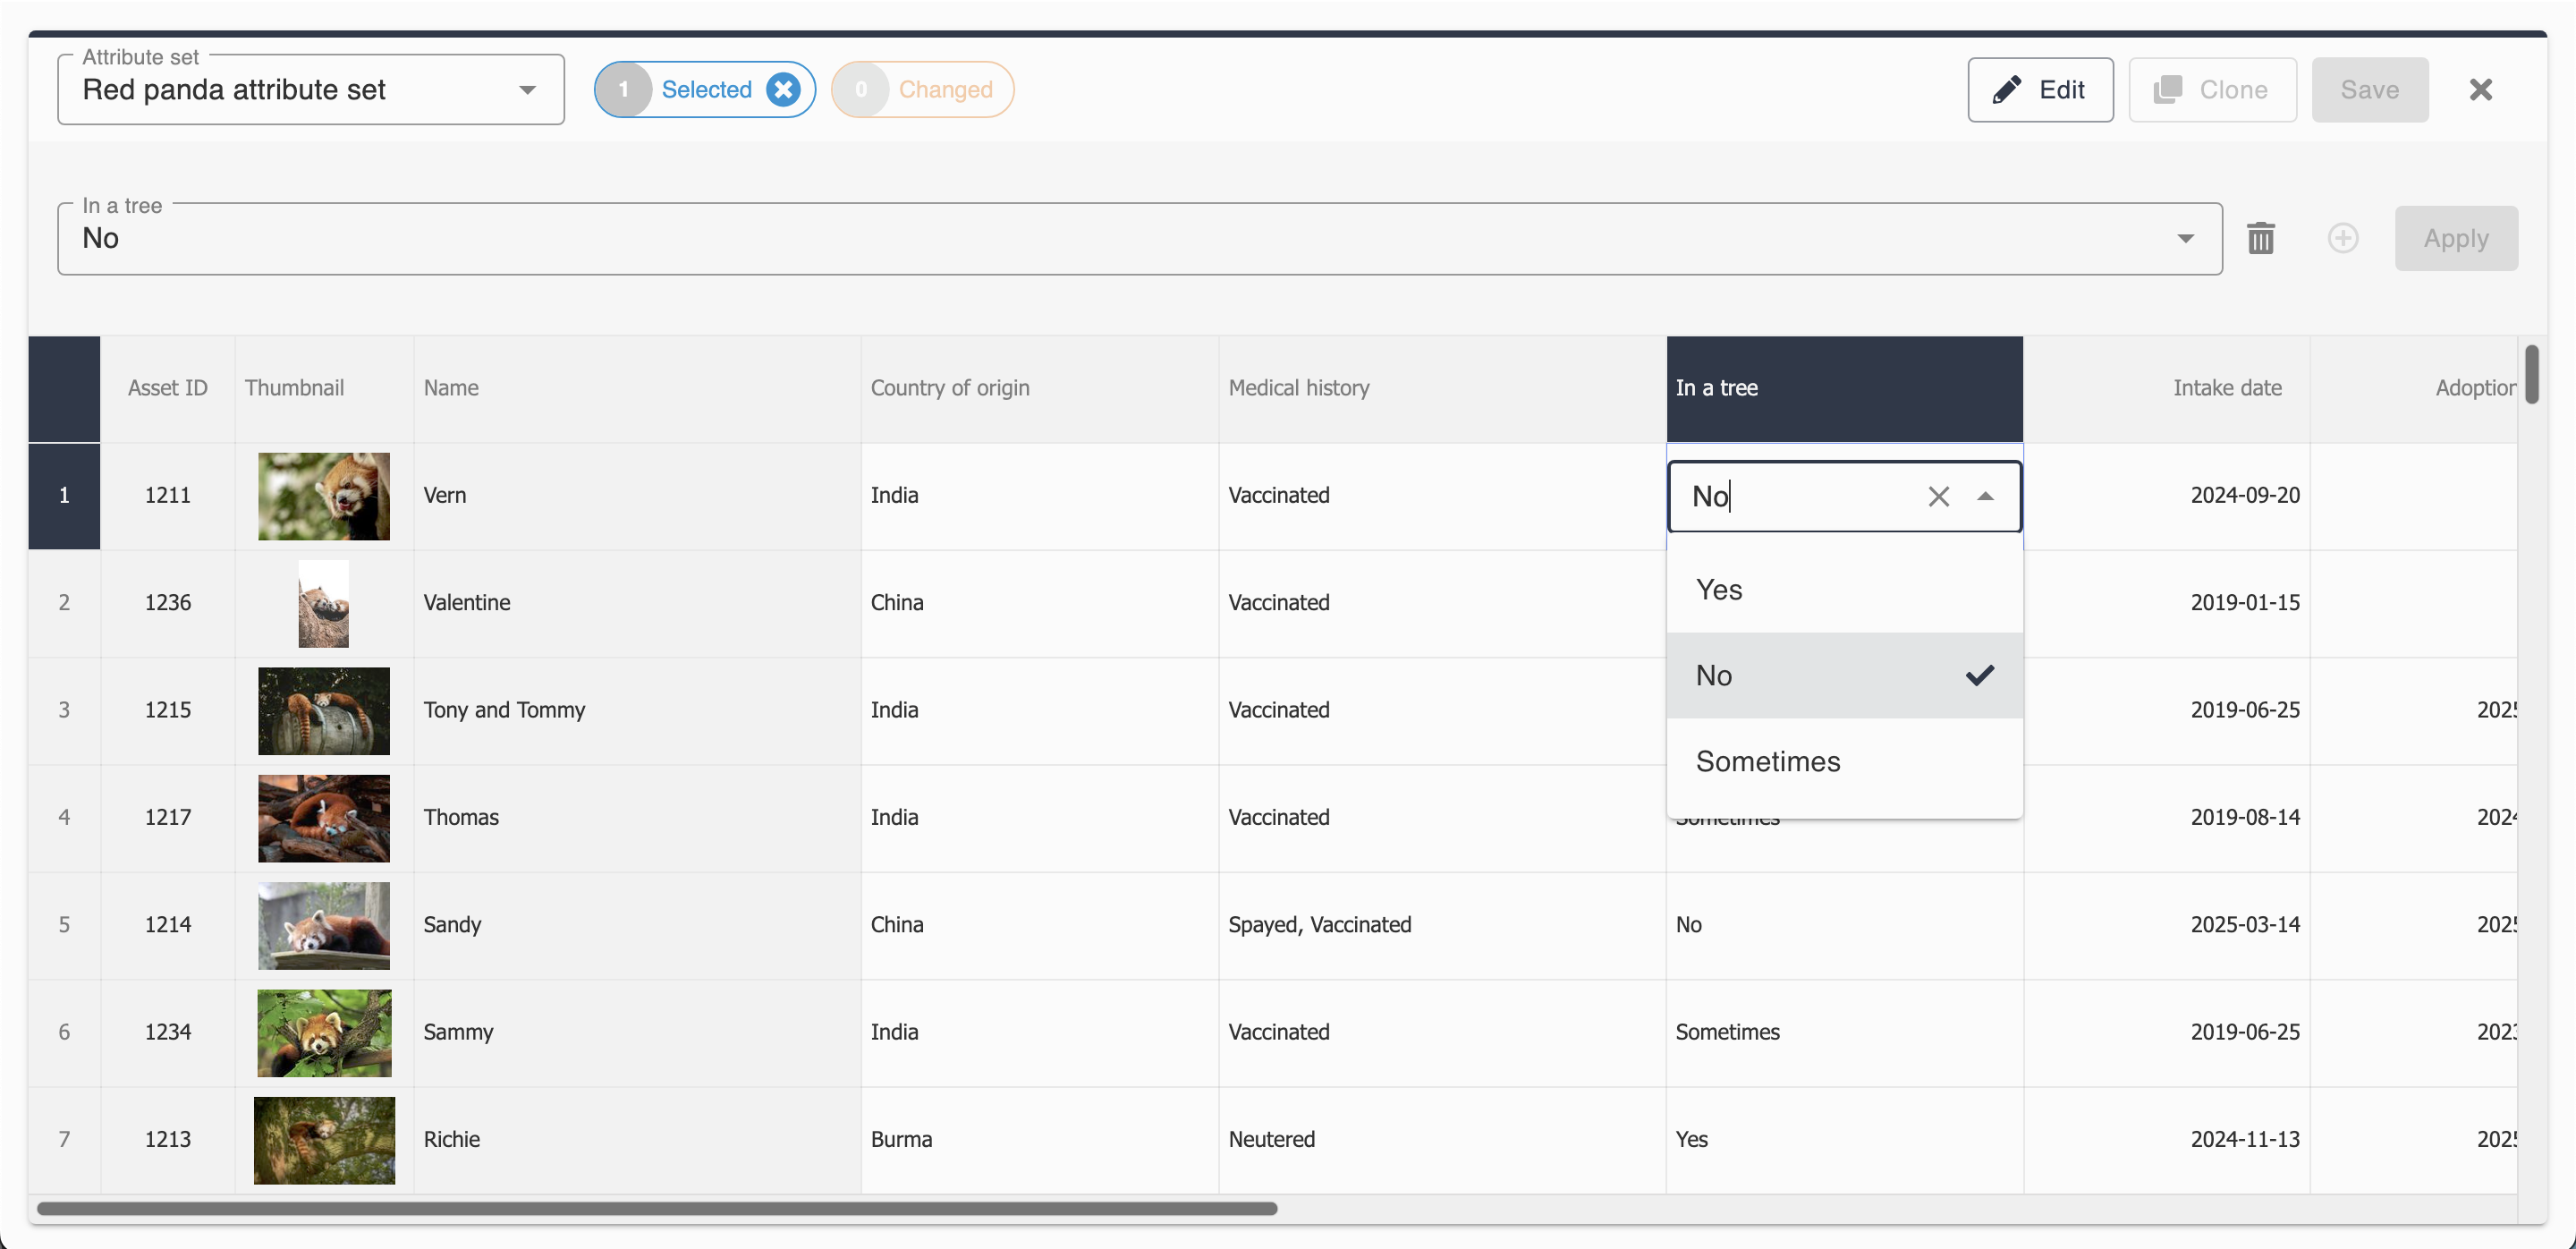Clear selection via Selected chip X icon
2576x1249 pixels.
(783, 90)
